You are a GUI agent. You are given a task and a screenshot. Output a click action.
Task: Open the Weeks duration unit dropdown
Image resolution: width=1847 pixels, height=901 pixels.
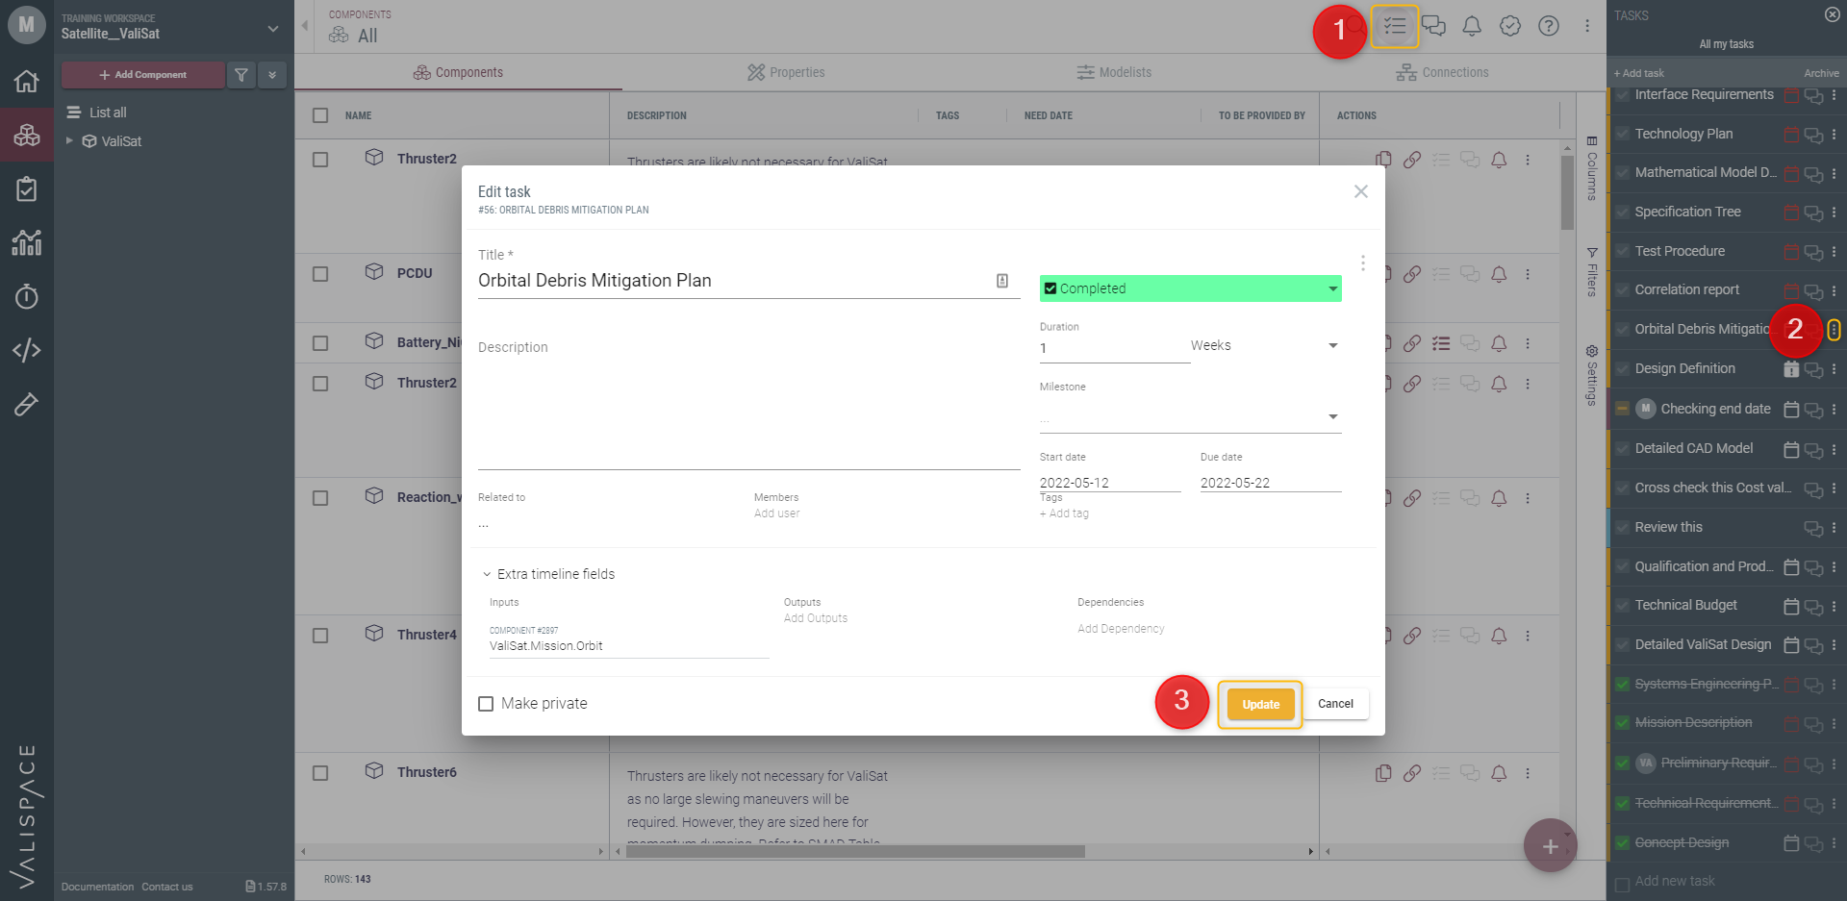pyautogui.click(x=1265, y=345)
